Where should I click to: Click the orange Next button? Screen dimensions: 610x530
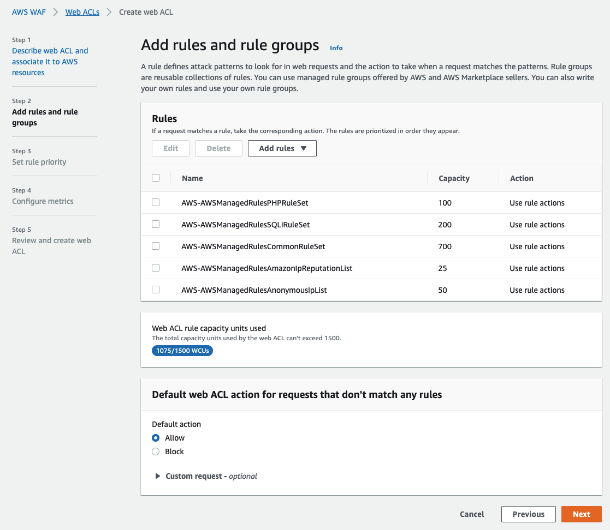point(581,514)
